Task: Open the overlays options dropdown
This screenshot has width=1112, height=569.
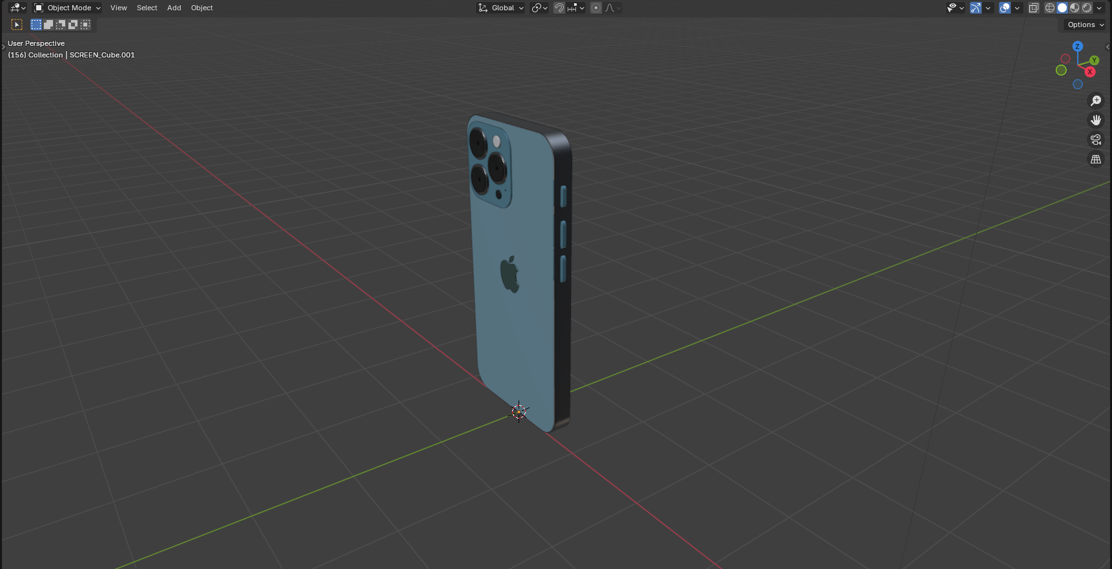Action: pyautogui.click(x=1017, y=8)
